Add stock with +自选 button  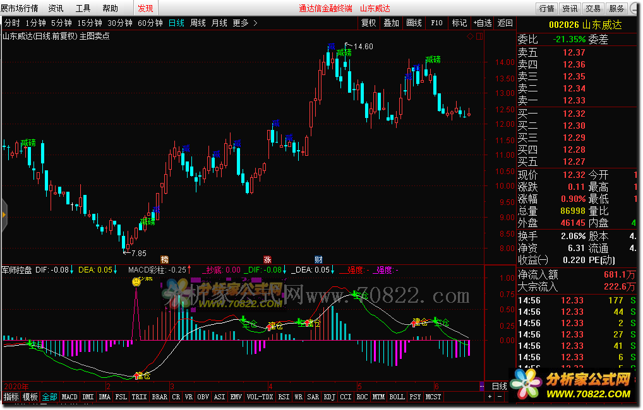[x=483, y=23]
